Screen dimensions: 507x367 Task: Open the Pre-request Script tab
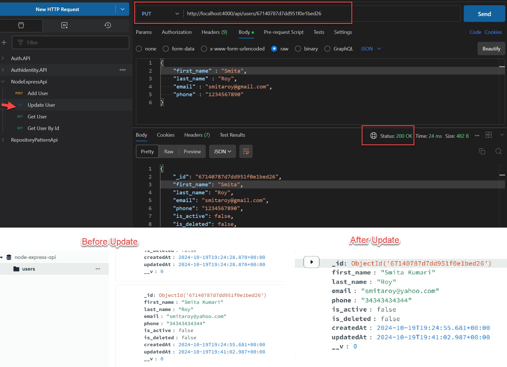coord(283,32)
